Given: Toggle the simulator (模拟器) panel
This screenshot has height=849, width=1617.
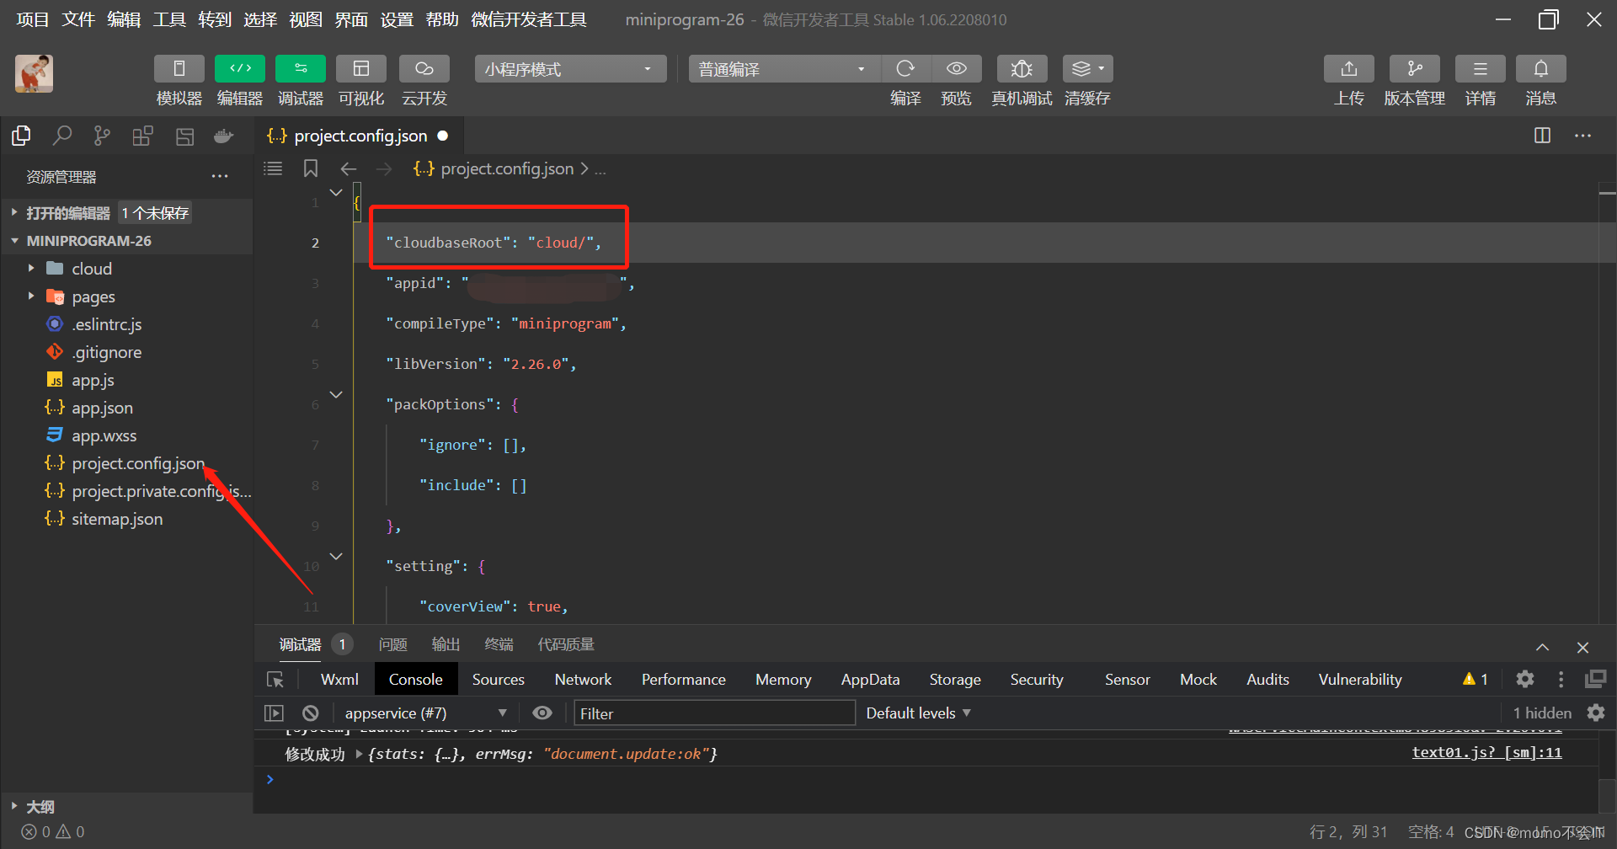Looking at the screenshot, I should coord(179,69).
